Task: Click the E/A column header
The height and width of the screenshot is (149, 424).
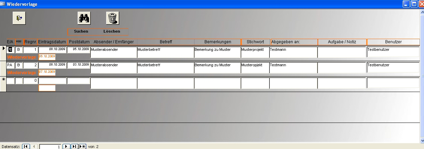Action: [x=10, y=42]
